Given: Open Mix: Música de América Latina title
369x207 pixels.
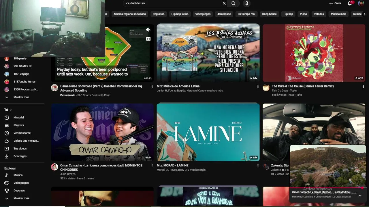Looking at the screenshot, I should pos(178,86).
